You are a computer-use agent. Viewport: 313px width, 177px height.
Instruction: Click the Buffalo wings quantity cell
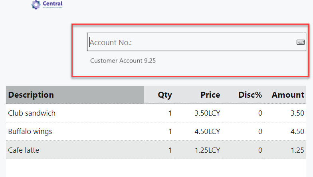click(170, 132)
